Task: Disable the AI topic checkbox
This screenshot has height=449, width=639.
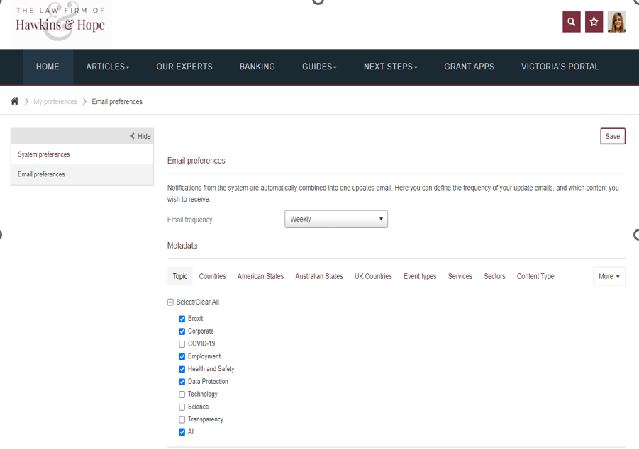Action: click(x=182, y=432)
